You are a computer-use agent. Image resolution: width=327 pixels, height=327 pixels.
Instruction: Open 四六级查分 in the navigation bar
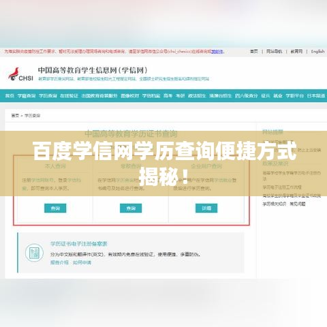(247, 95)
